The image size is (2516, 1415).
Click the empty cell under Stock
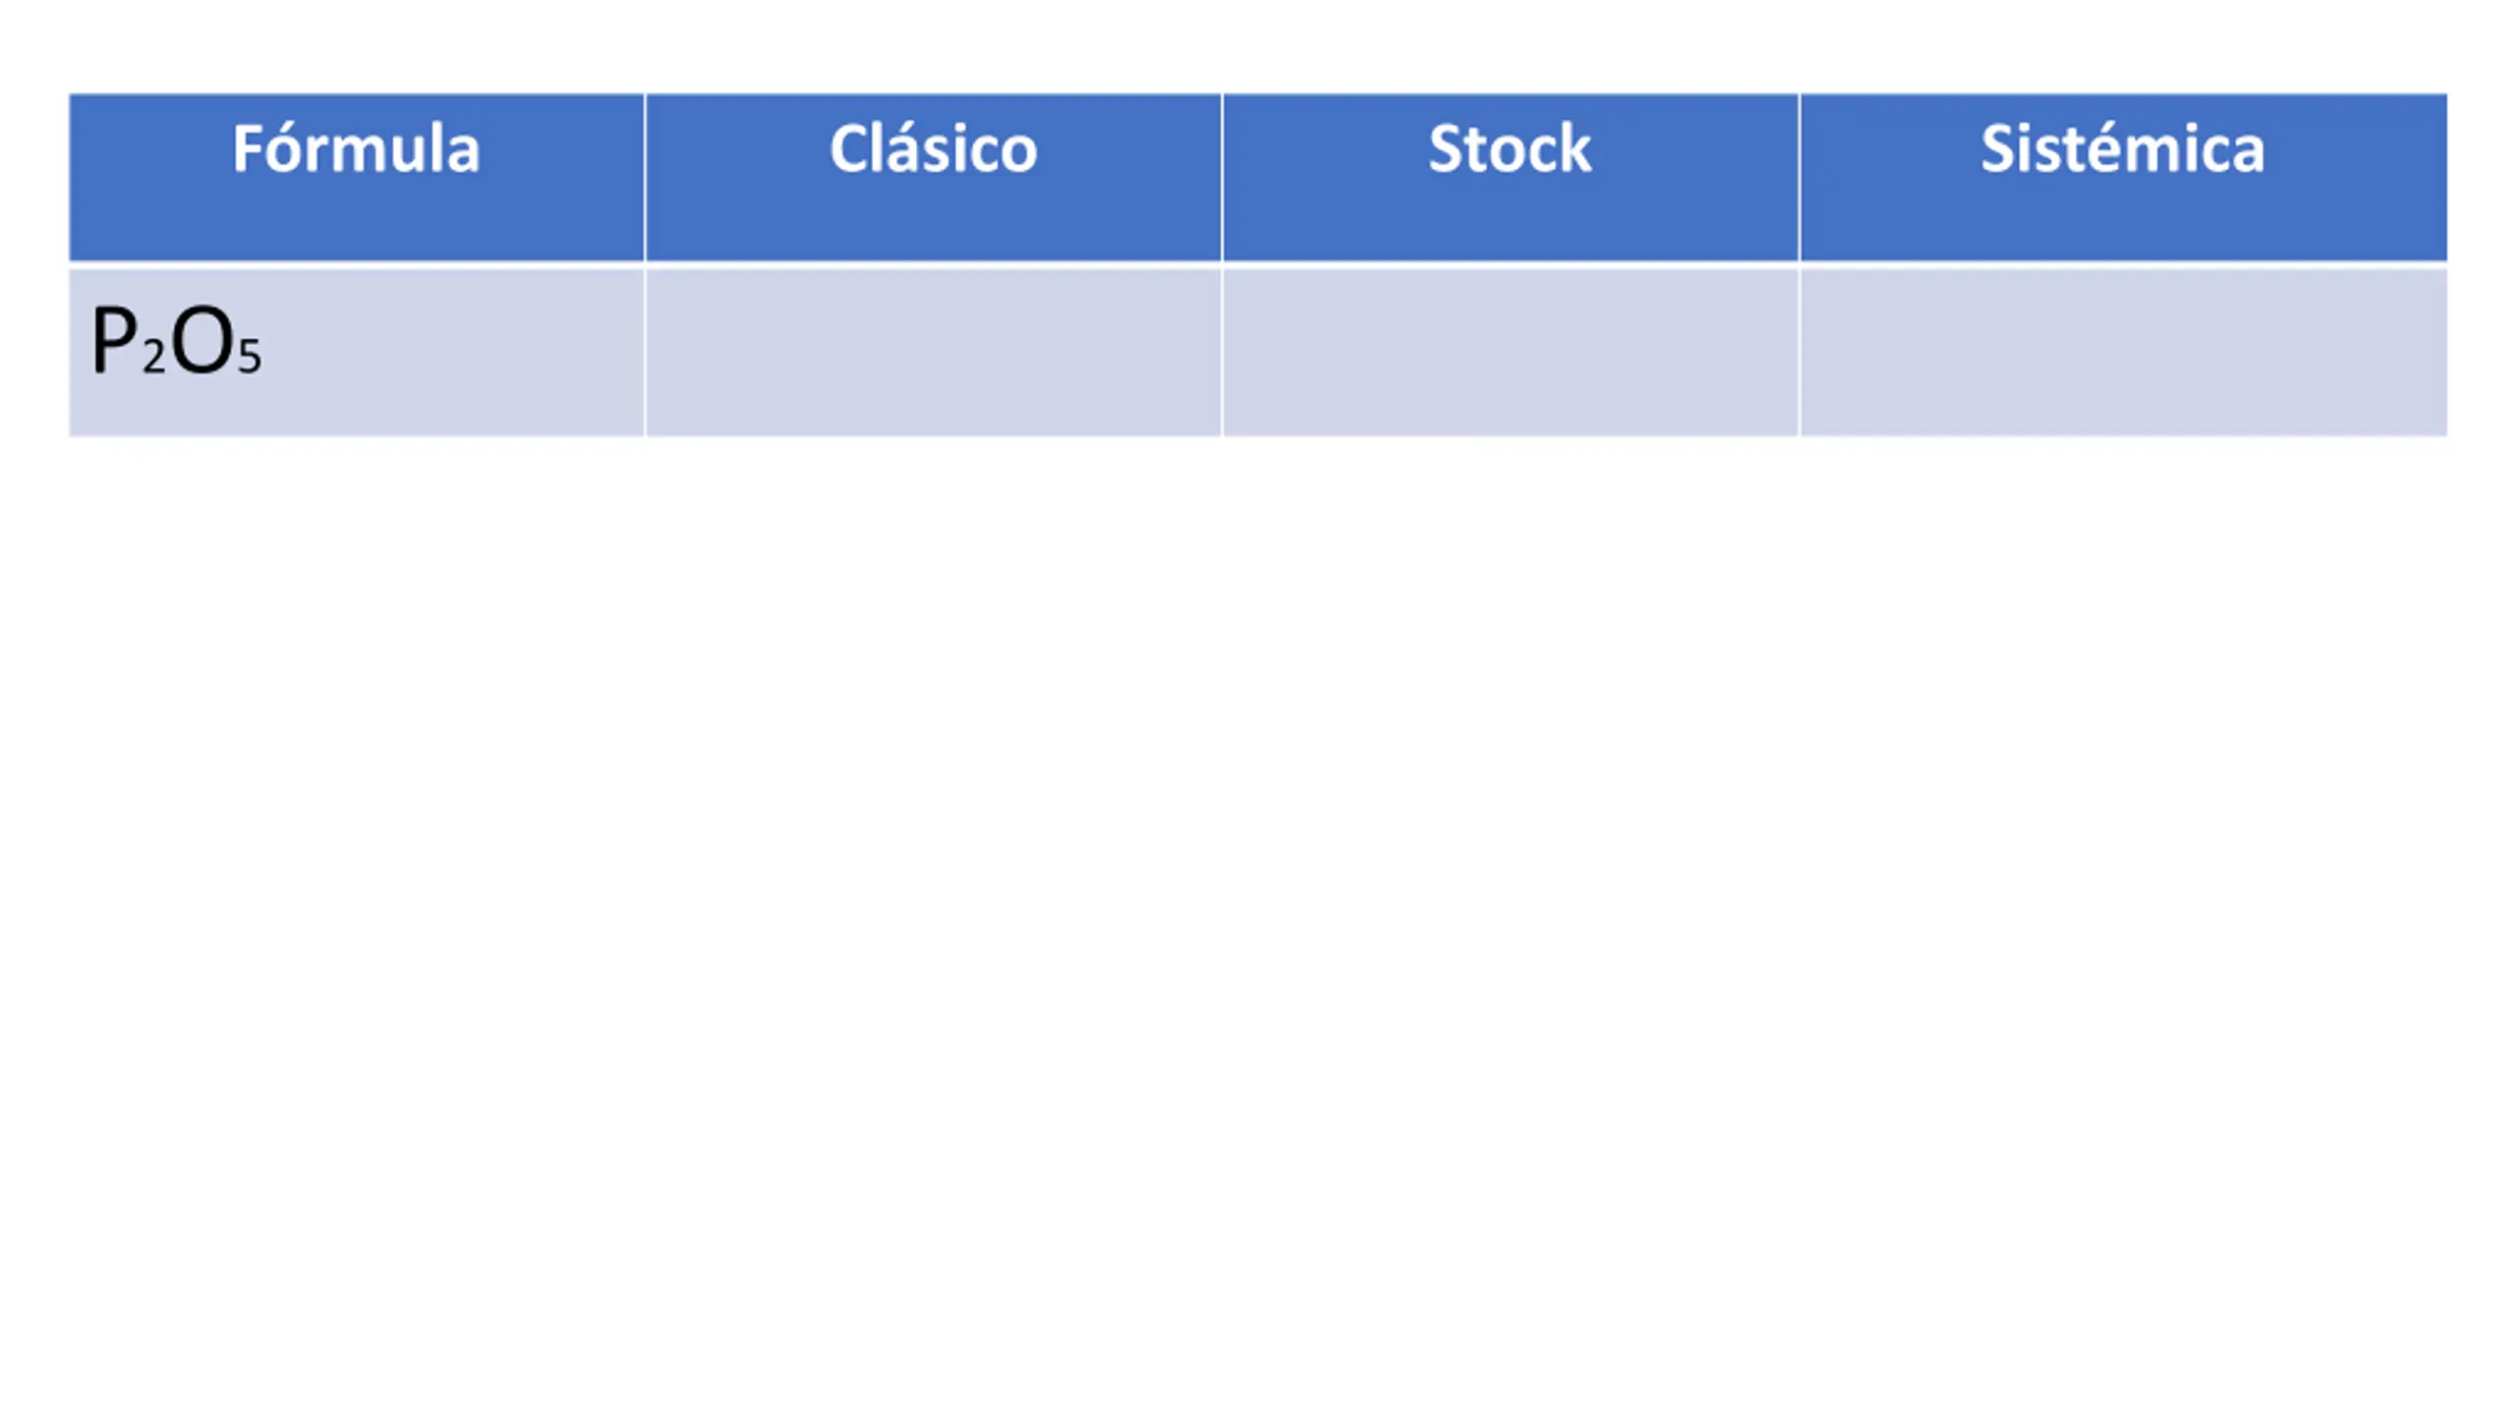(1511, 352)
